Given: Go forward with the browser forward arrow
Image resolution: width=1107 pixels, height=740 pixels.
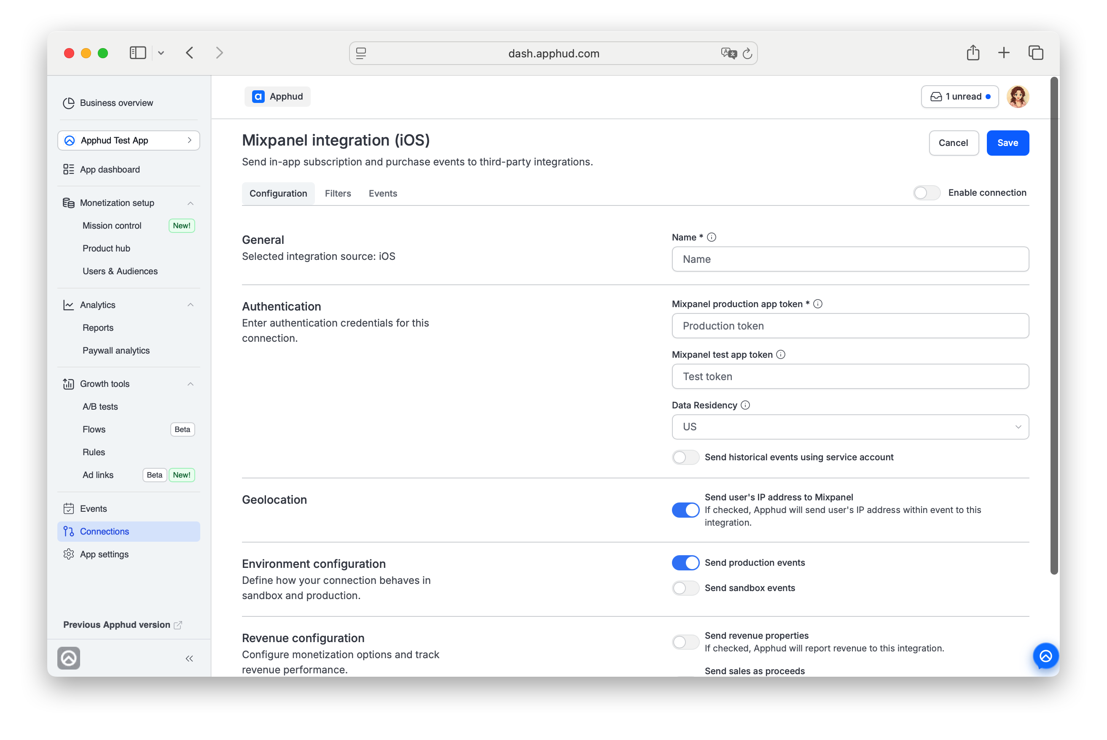Looking at the screenshot, I should (x=219, y=53).
